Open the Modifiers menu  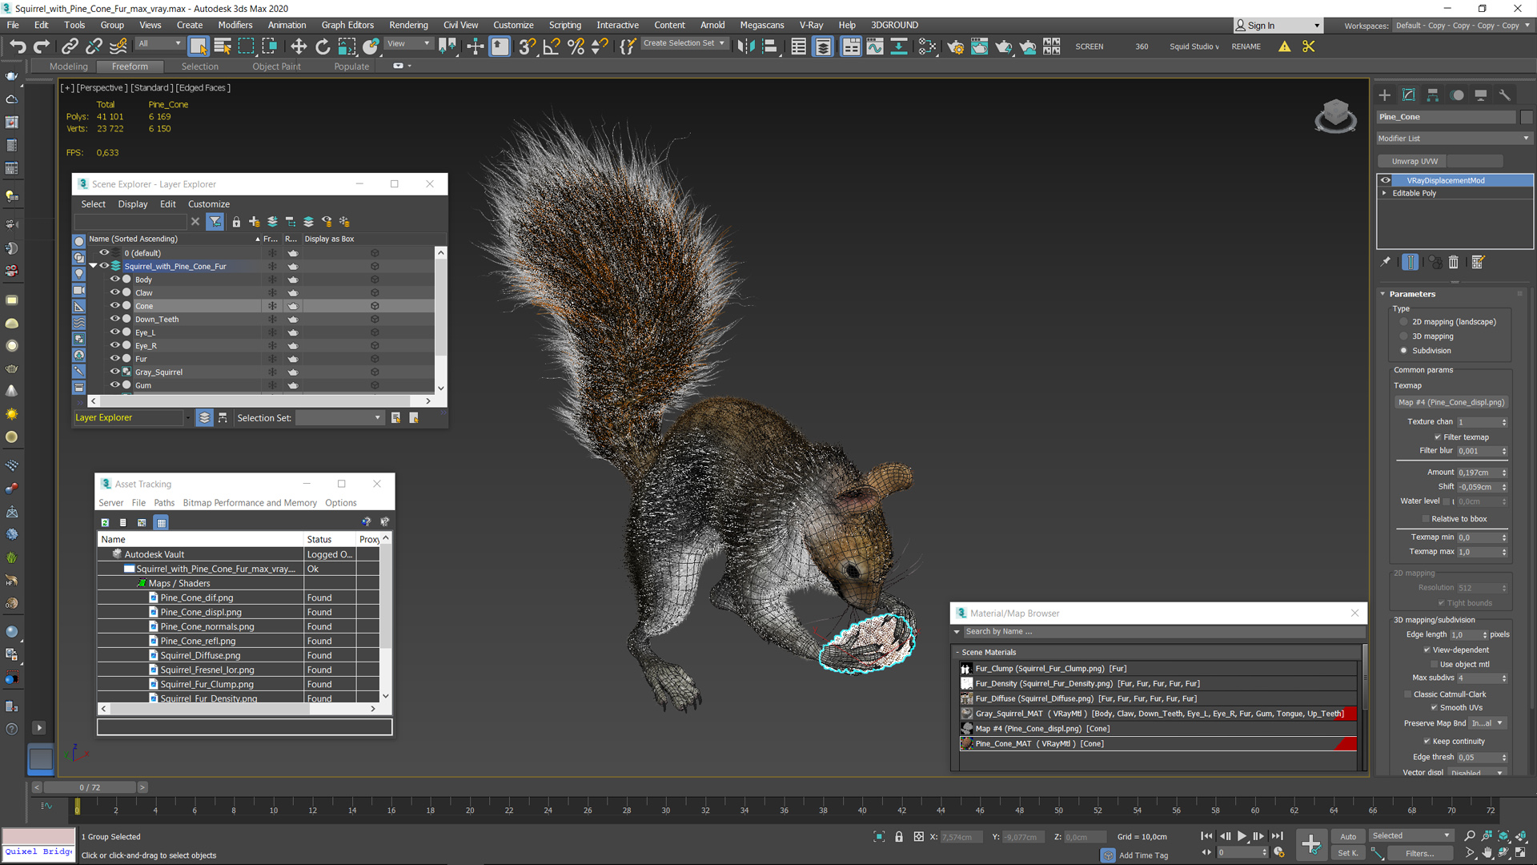tap(235, 25)
